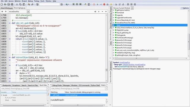Open the moveDrawPos symbol dropdown

[28, 12]
